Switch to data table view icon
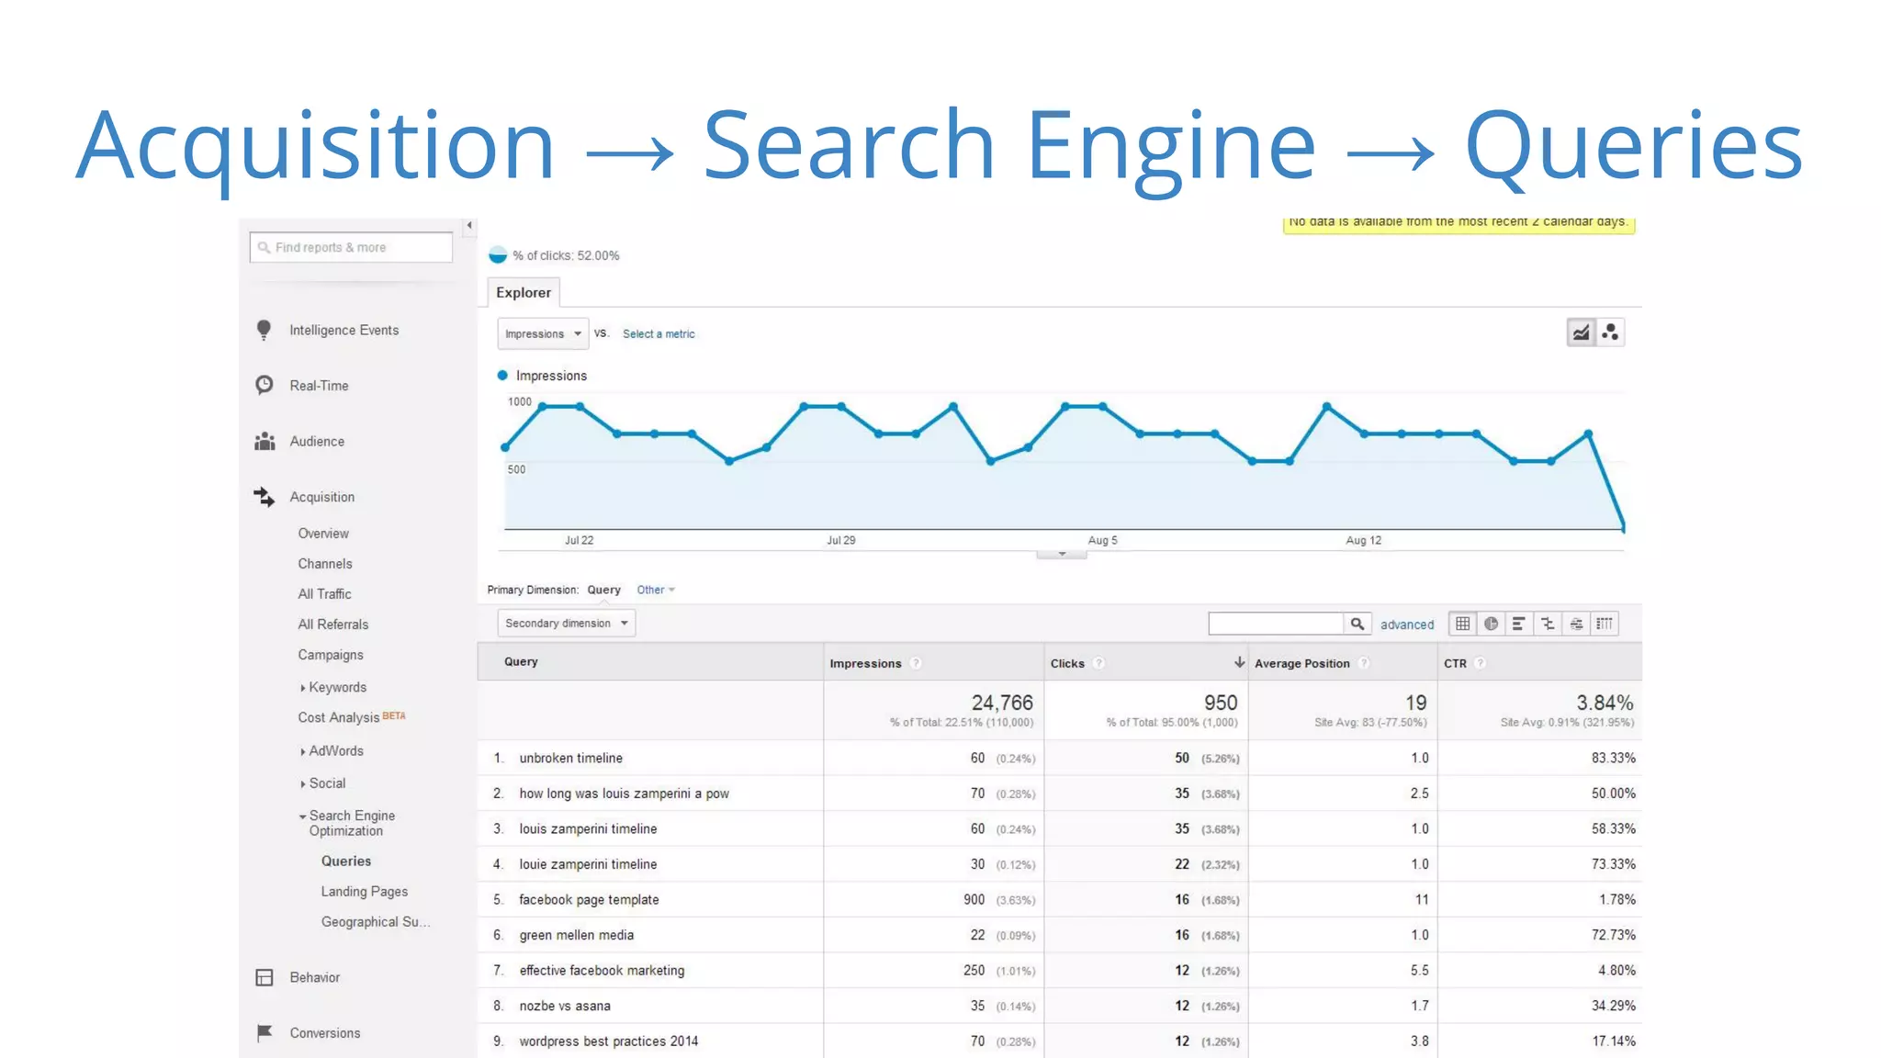Screen dimensions: 1881x1058 (1463, 624)
